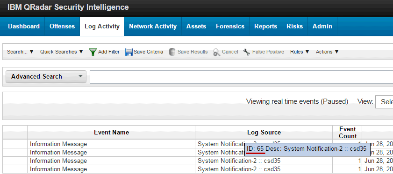Click the Save Criteria floppy disk icon
This screenshot has height=174, width=393.
point(129,52)
